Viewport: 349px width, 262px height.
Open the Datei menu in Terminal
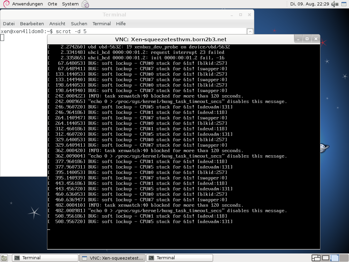click(9, 24)
